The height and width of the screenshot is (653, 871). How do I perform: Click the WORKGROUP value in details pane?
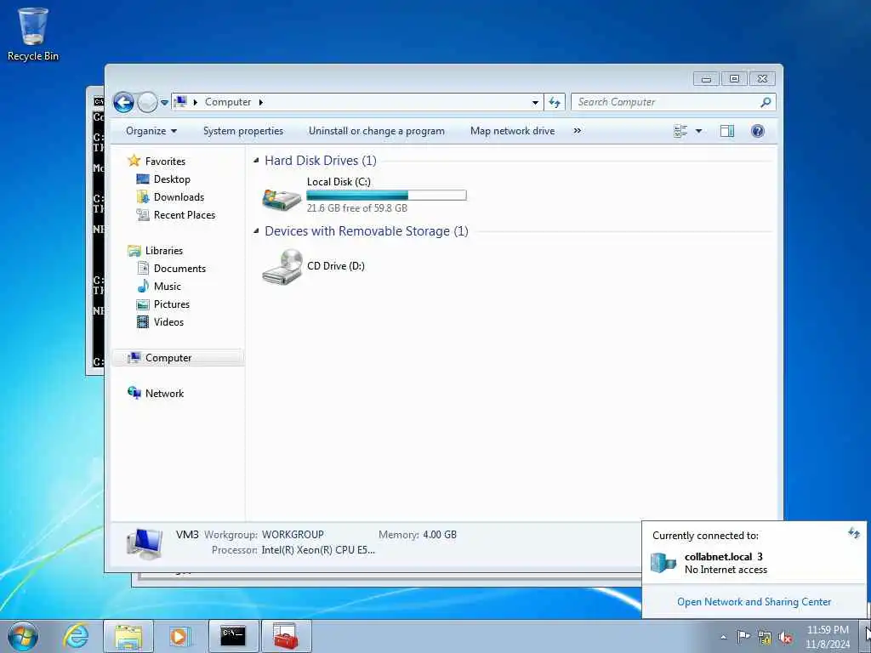tap(293, 535)
